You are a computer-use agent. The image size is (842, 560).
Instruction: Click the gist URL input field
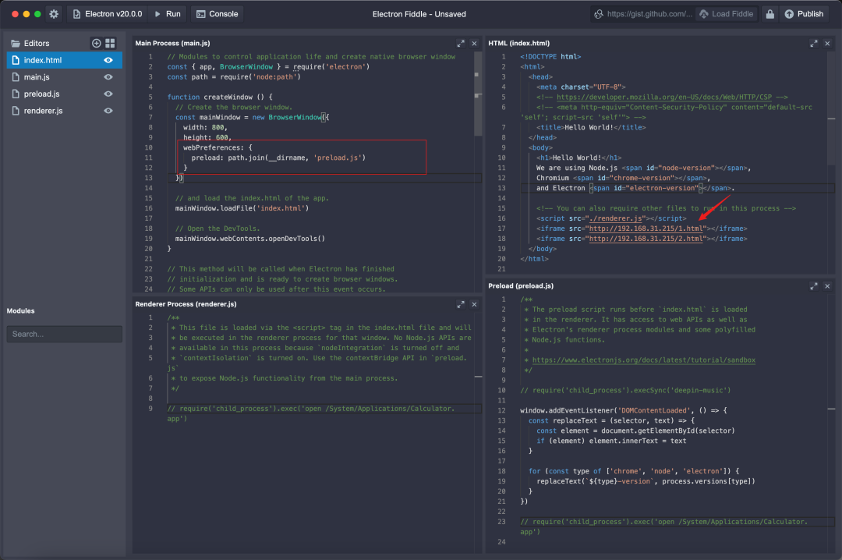(x=643, y=14)
